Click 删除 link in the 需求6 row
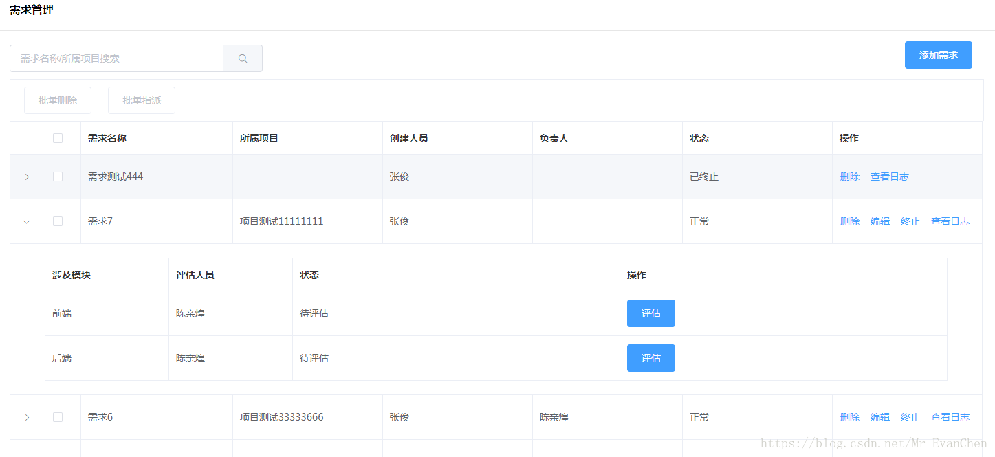 click(x=850, y=417)
